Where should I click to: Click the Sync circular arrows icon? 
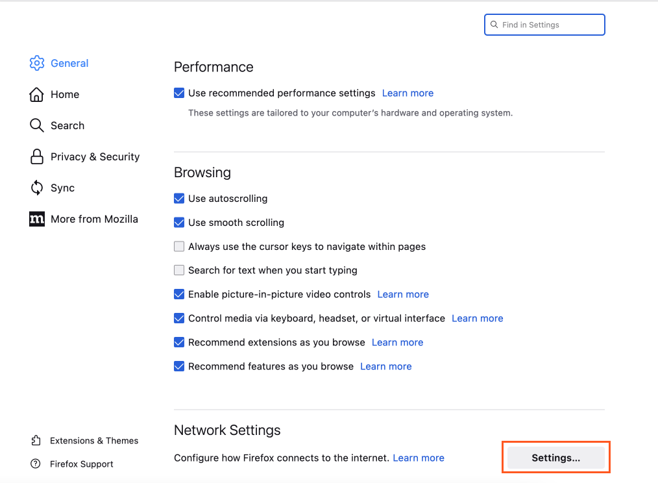click(x=37, y=188)
